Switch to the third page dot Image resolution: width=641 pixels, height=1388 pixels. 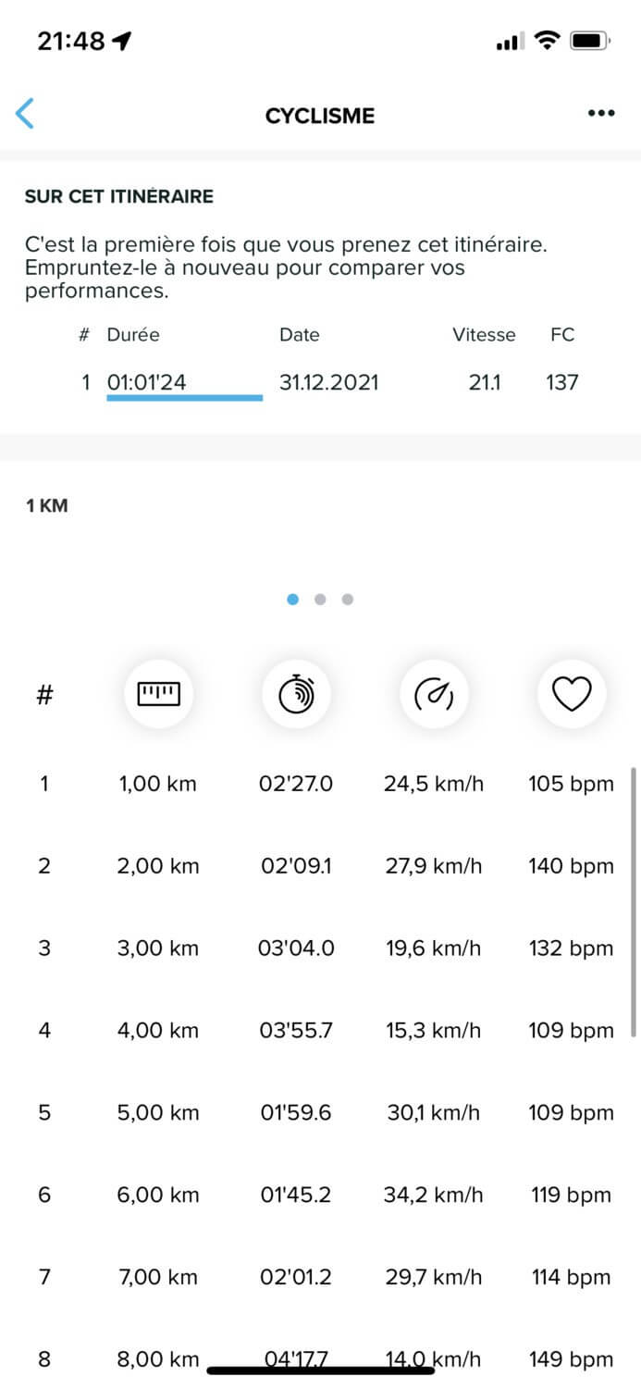pyautogui.click(x=348, y=599)
